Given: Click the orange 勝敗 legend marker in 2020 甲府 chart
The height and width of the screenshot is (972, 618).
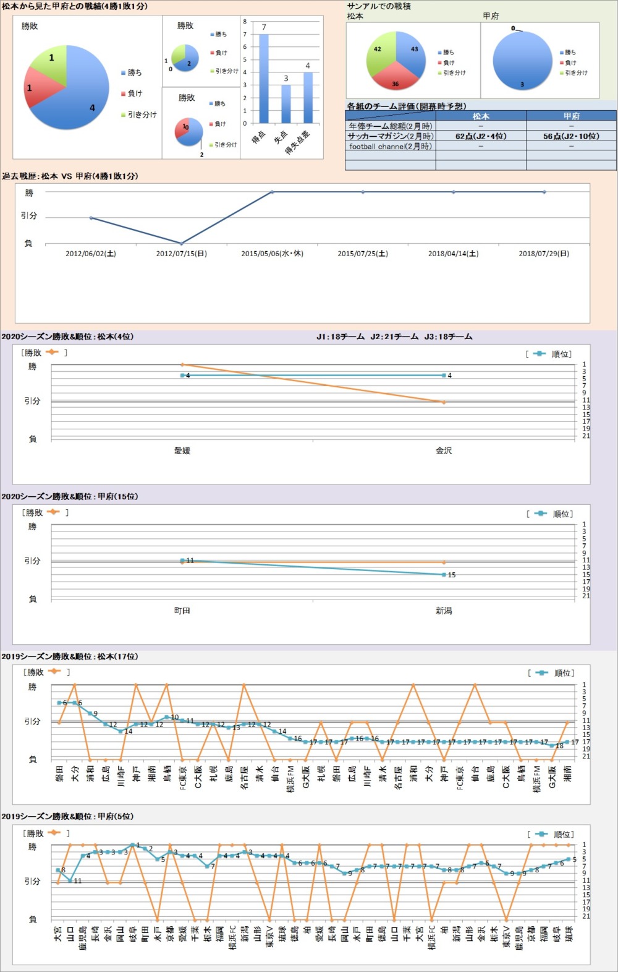Looking at the screenshot, I should coord(53,512).
